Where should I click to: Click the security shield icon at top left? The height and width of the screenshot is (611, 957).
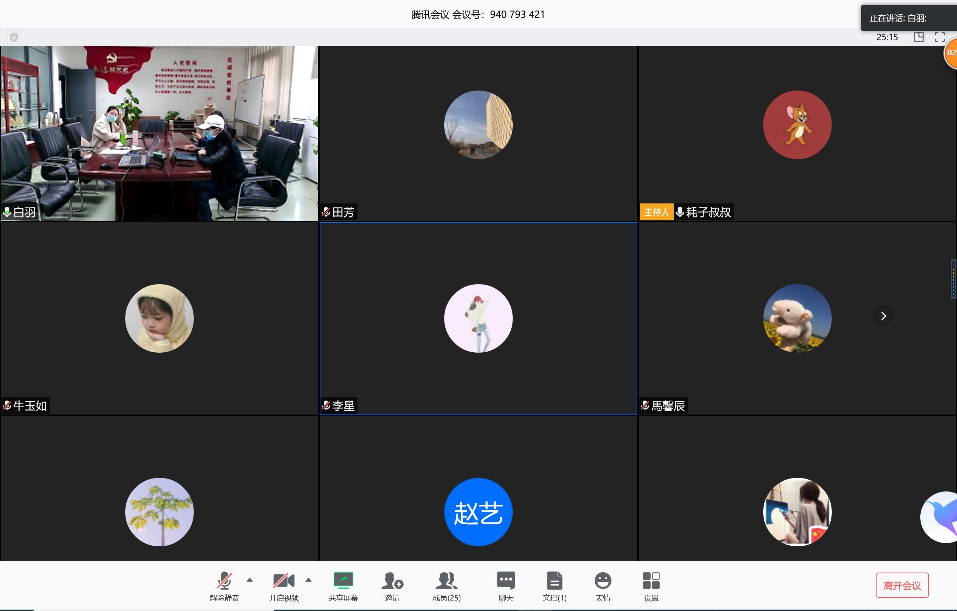pos(14,37)
